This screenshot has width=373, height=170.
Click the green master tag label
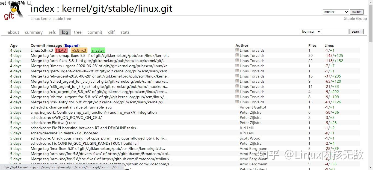pos(98,50)
